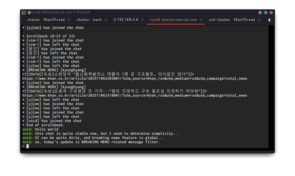Click the chat input prompt cursor
Screen dimensions: 295x176
[x=28, y=146]
